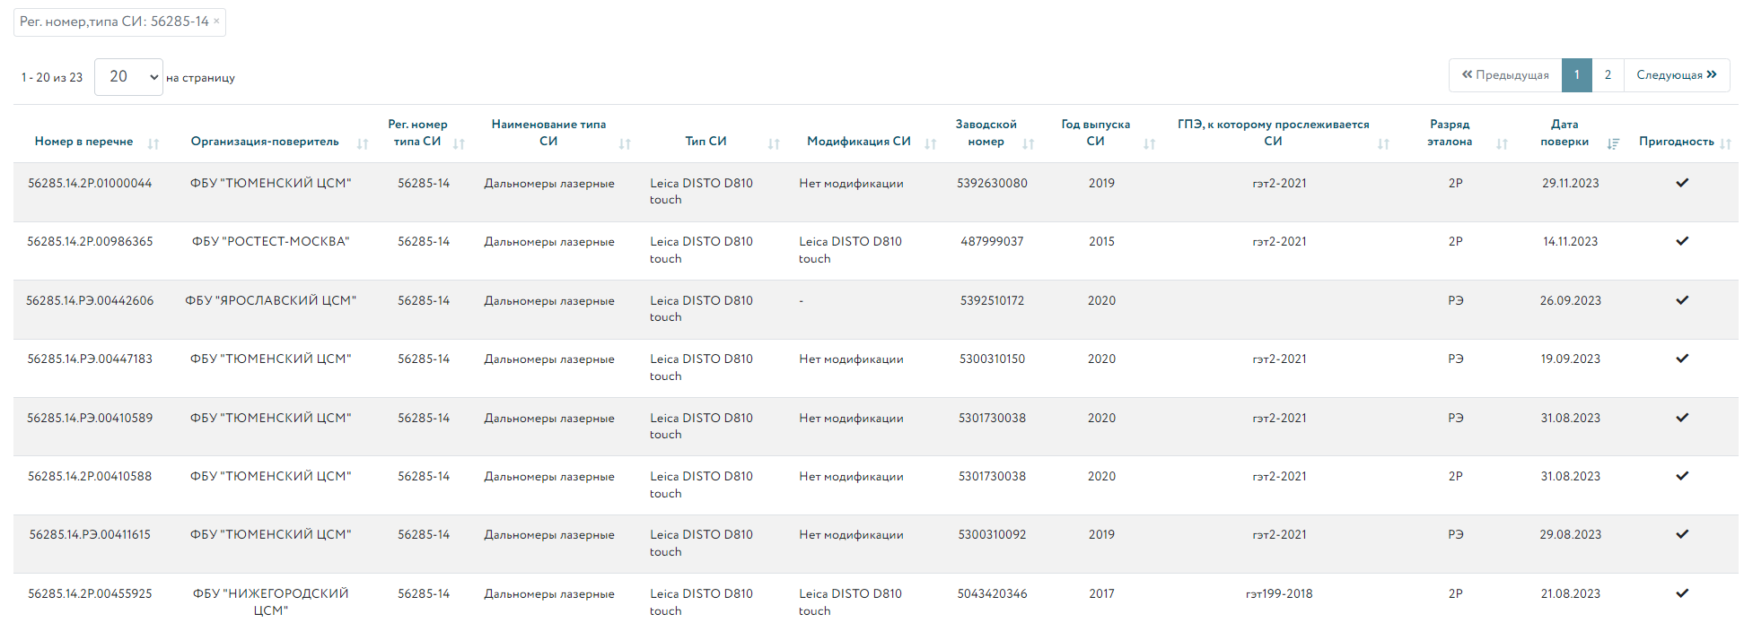Select page 1 in pagination
Viewport: 1744px width, 631px height.
(1577, 75)
